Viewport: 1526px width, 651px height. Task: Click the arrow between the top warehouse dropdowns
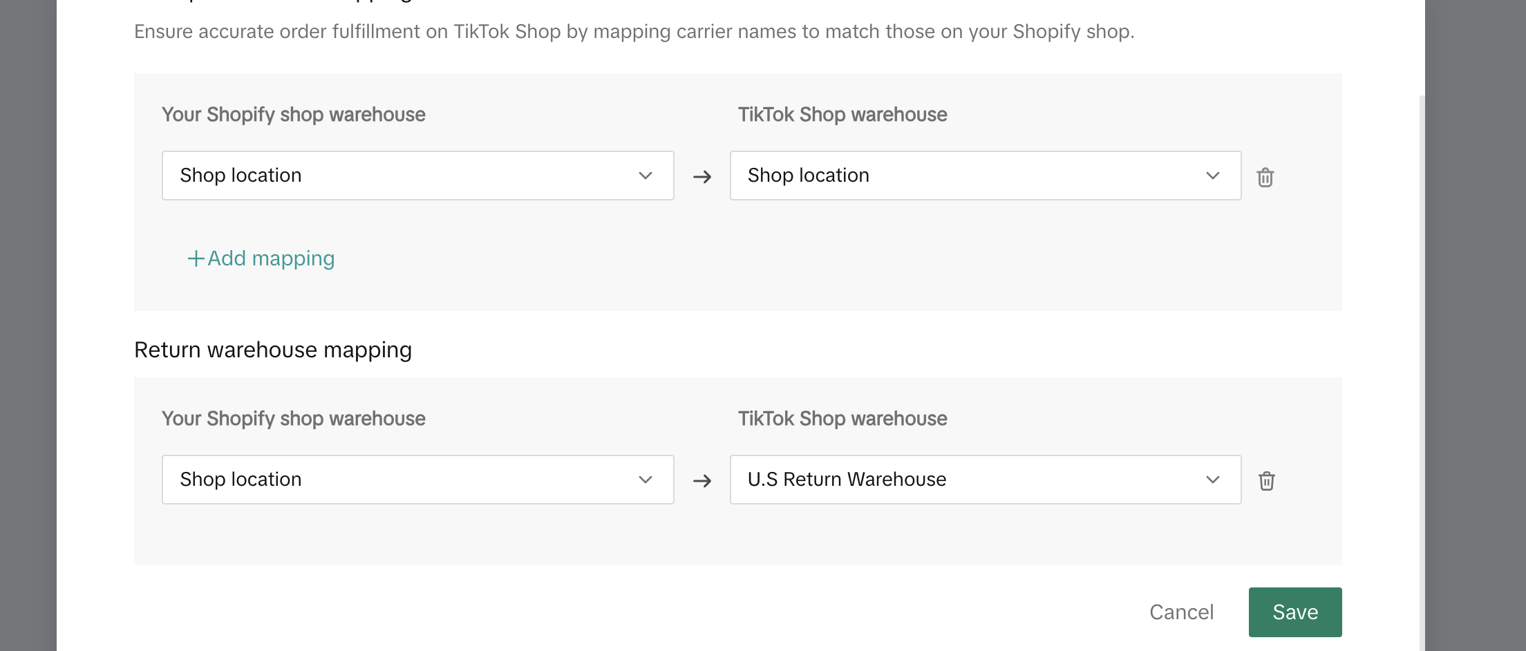[x=702, y=177]
